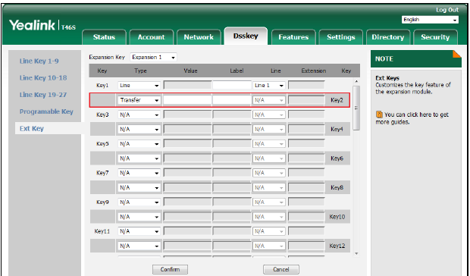This screenshot has height=276, width=470.
Task: Open the Key5 Type dropdown
Action: tap(139, 144)
